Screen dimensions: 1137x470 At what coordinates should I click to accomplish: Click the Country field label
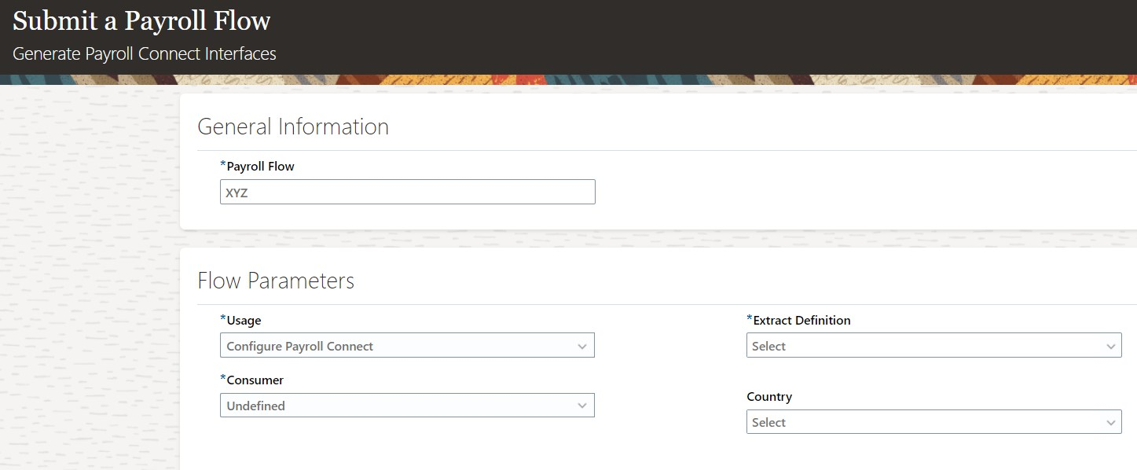tap(769, 397)
